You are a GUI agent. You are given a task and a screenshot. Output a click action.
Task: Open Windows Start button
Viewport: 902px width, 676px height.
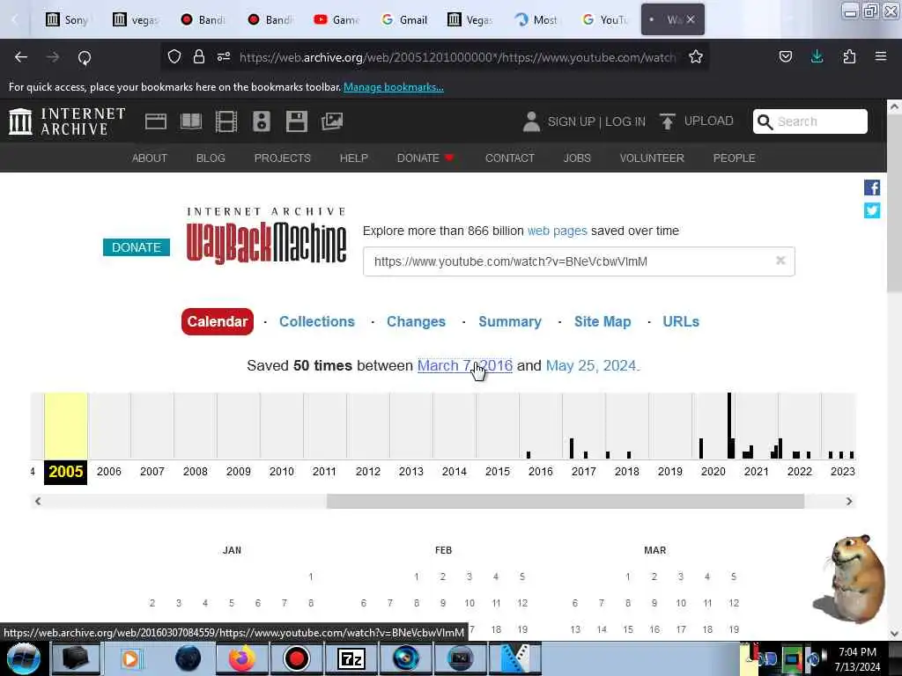(x=24, y=658)
